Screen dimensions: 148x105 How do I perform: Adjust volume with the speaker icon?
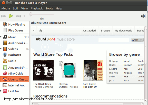143,16
